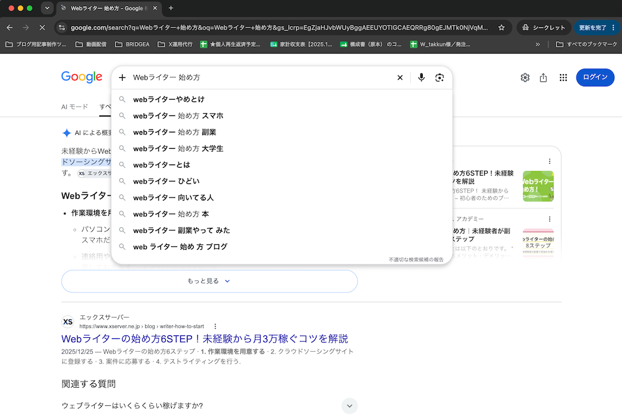Open the Webライターの始め方6STEP result link

pyautogui.click(x=205, y=338)
